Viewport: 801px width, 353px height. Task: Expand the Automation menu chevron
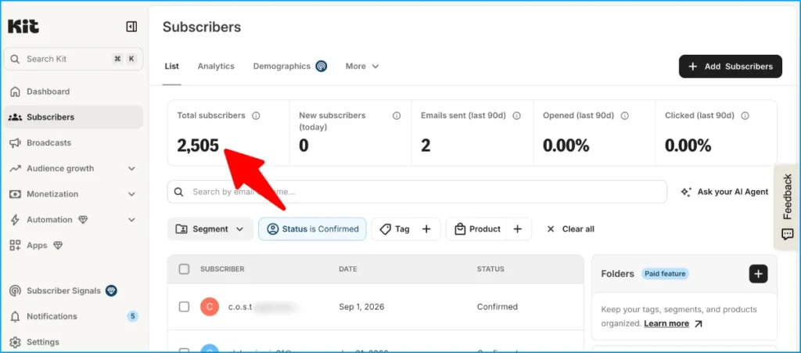click(x=131, y=220)
